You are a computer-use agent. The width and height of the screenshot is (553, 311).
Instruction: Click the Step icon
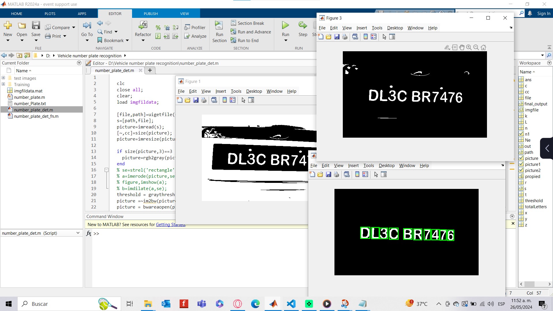coord(303,25)
